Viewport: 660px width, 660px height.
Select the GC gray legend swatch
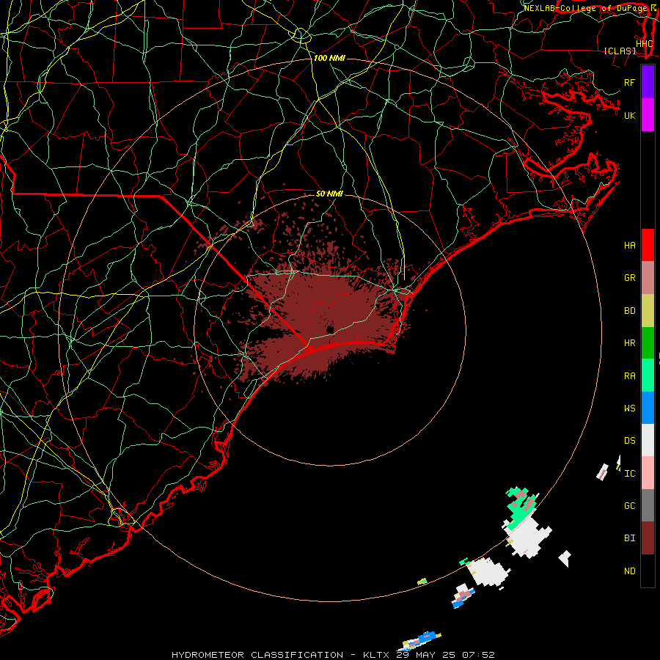click(x=648, y=505)
